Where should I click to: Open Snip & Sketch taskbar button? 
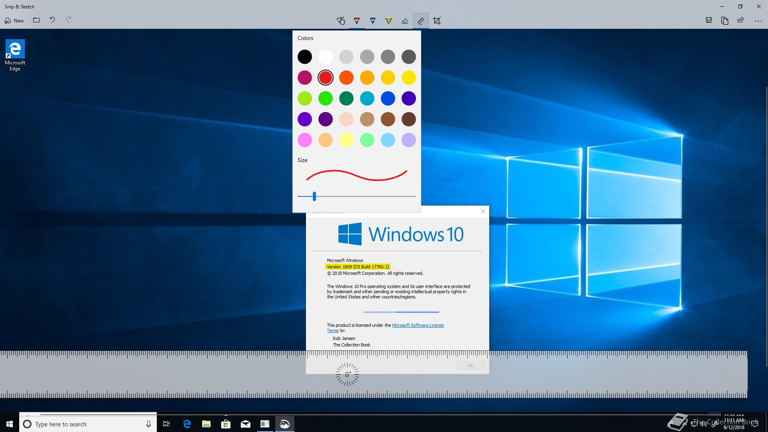[x=285, y=424]
